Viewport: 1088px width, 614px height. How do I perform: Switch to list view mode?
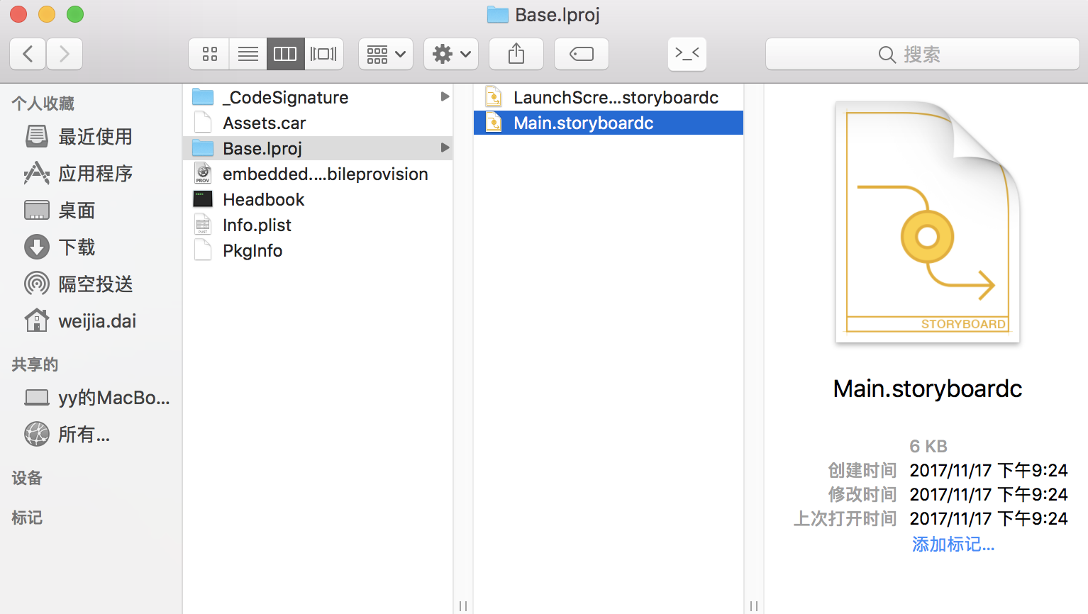(x=248, y=54)
